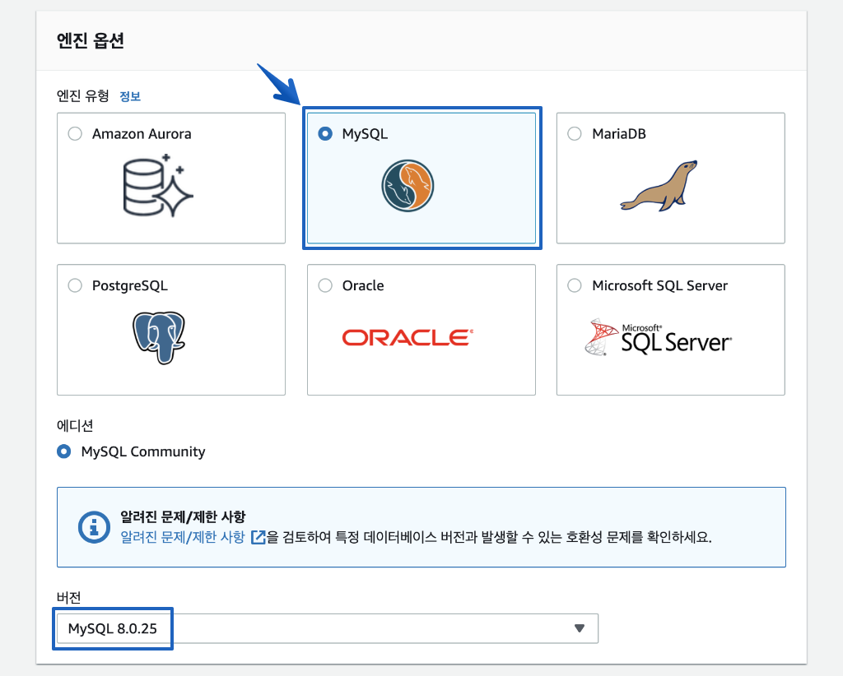Click the version dropdown arrow
The width and height of the screenshot is (843, 676).
[579, 628]
